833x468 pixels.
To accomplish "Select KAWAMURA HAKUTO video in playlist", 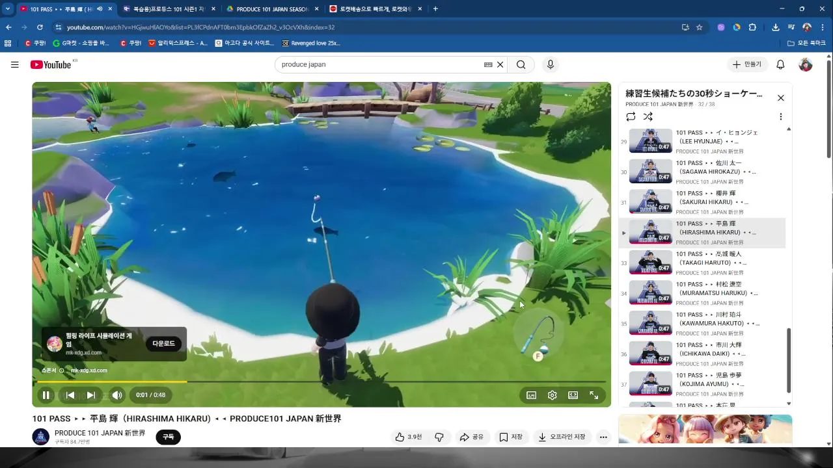I will tap(702, 323).
